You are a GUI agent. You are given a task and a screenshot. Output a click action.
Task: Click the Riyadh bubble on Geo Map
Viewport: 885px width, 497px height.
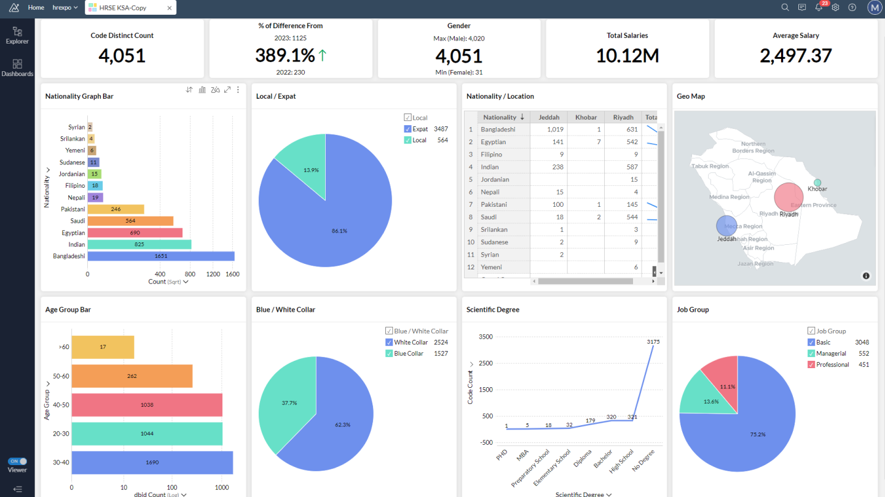[789, 197]
